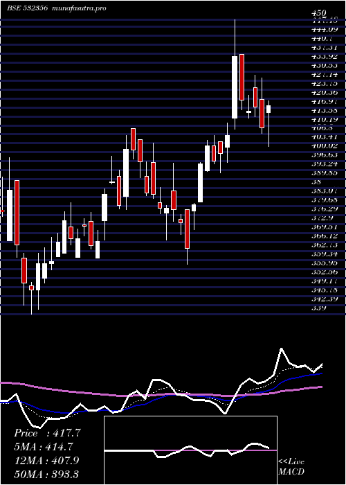Select the 450 price axis label
This screenshot has height=485, width=346.
coord(319,13)
